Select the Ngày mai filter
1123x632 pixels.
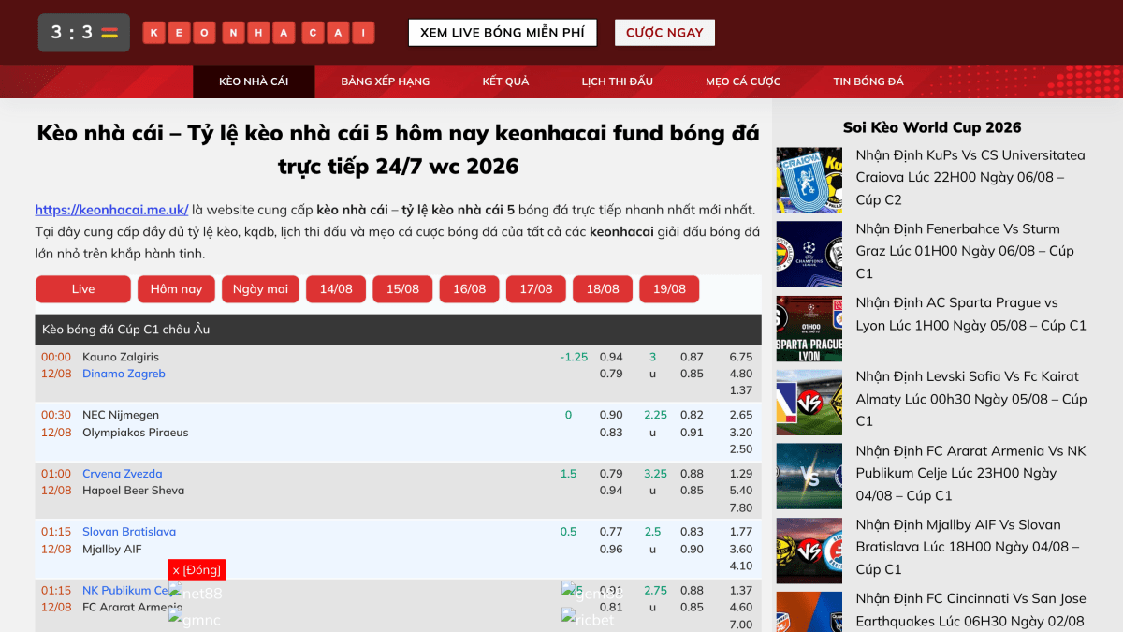point(260,289)
